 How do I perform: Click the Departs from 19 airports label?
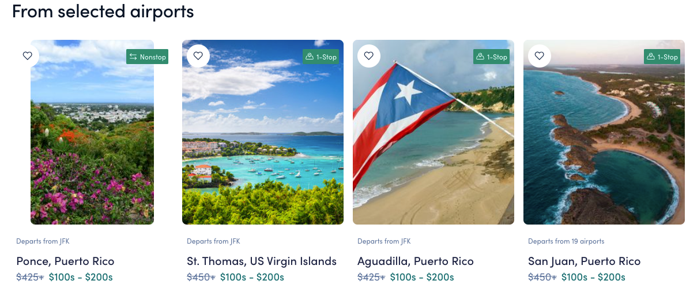click(x=566, y=241)
